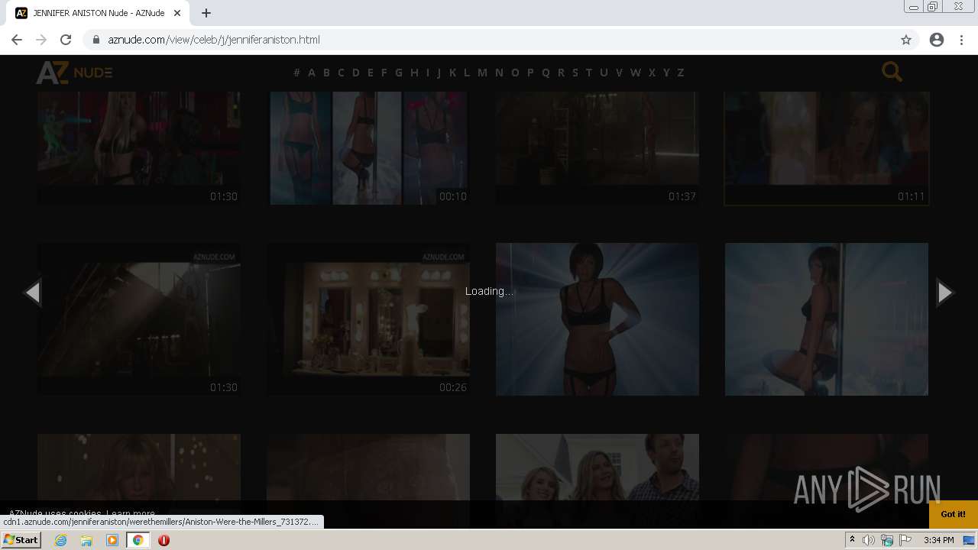Switch to Chrome taskbar button
Viewport: 978px width, 550px height.
point(138,540)
